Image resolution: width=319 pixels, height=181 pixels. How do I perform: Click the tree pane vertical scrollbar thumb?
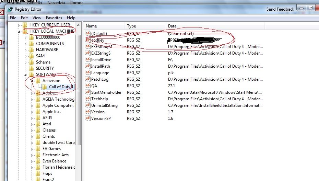(78, 90)
